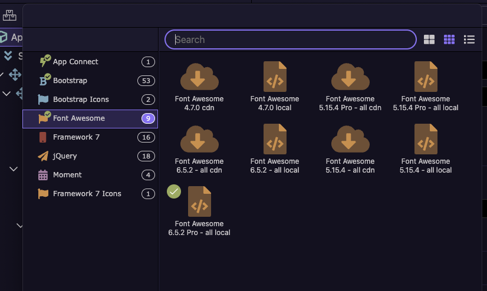Open the Moment category
Viewport: 487px width, 291px height.
(x=90, y=175)
